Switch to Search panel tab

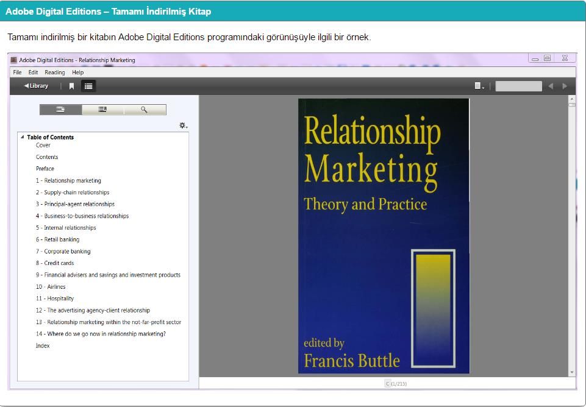tap(145, 110)
